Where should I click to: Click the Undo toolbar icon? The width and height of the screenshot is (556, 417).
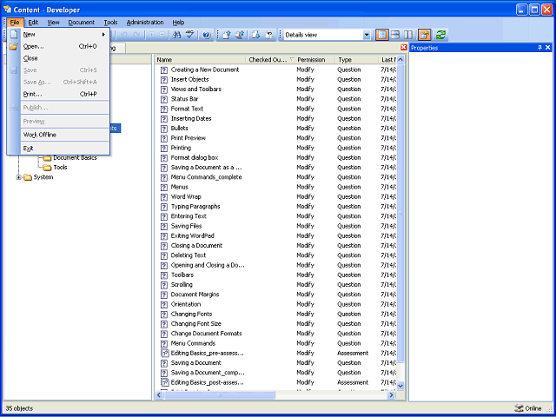point(123,35)
